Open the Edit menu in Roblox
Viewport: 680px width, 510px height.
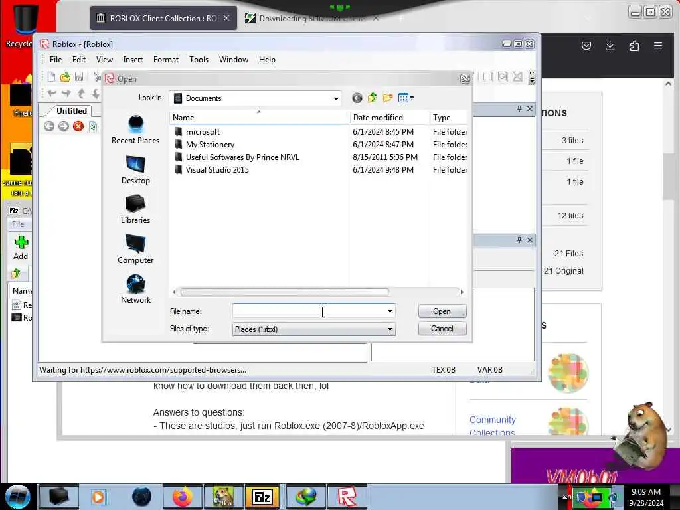78,60
